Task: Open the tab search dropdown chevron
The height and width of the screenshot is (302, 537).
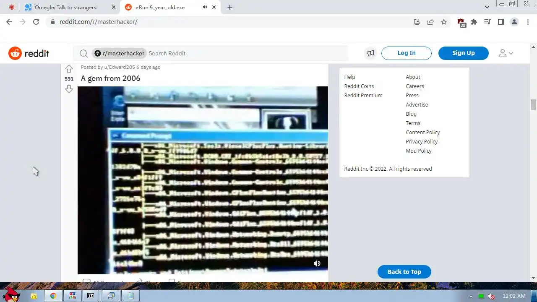Action: click(487, 7)
